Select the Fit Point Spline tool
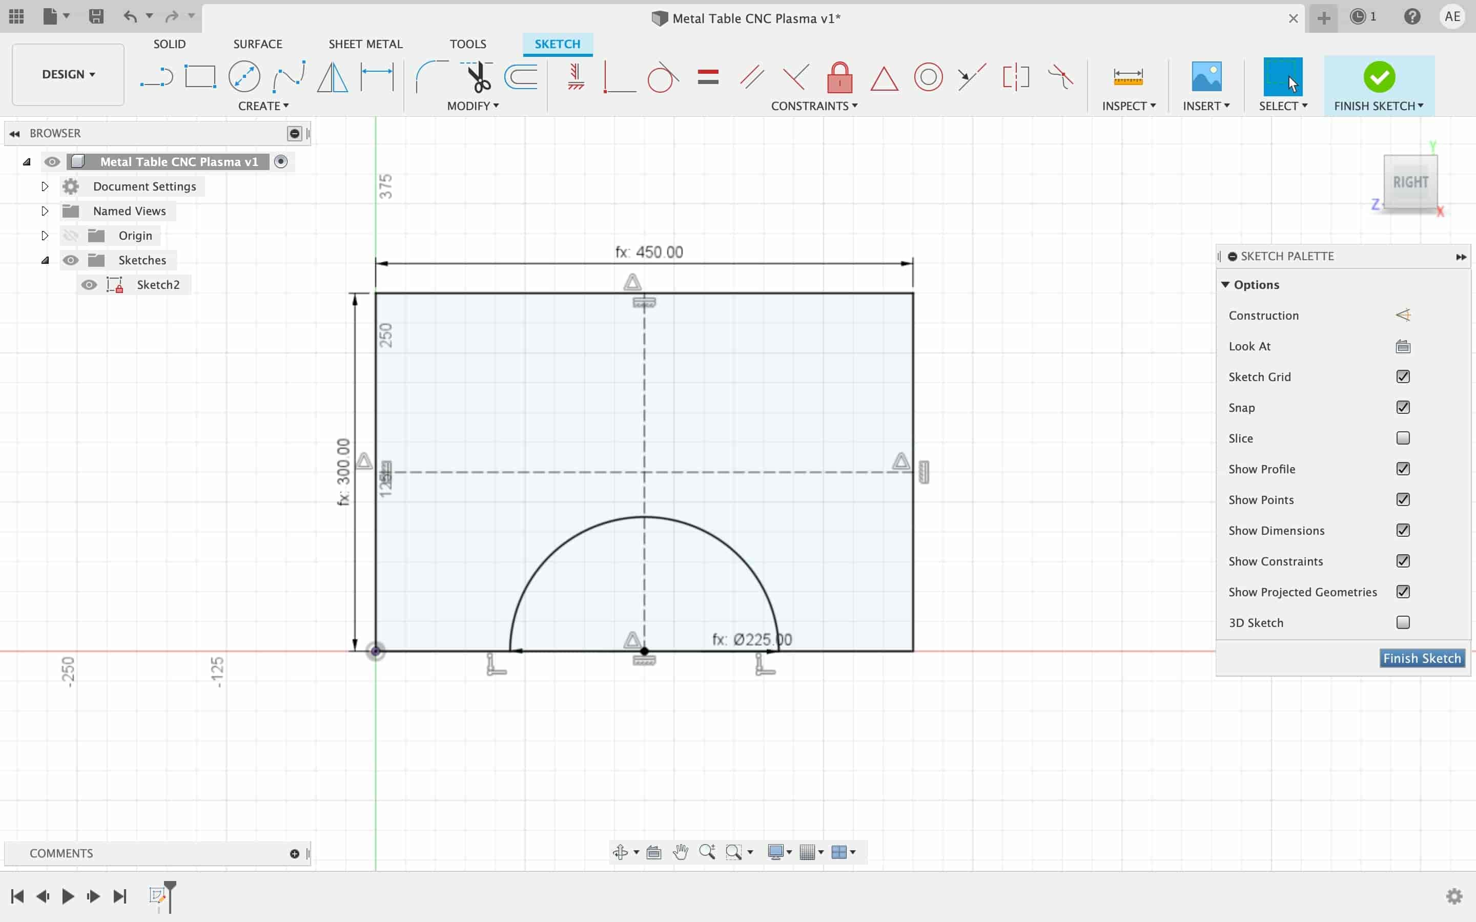1476x922 pixels. point(289,77)
